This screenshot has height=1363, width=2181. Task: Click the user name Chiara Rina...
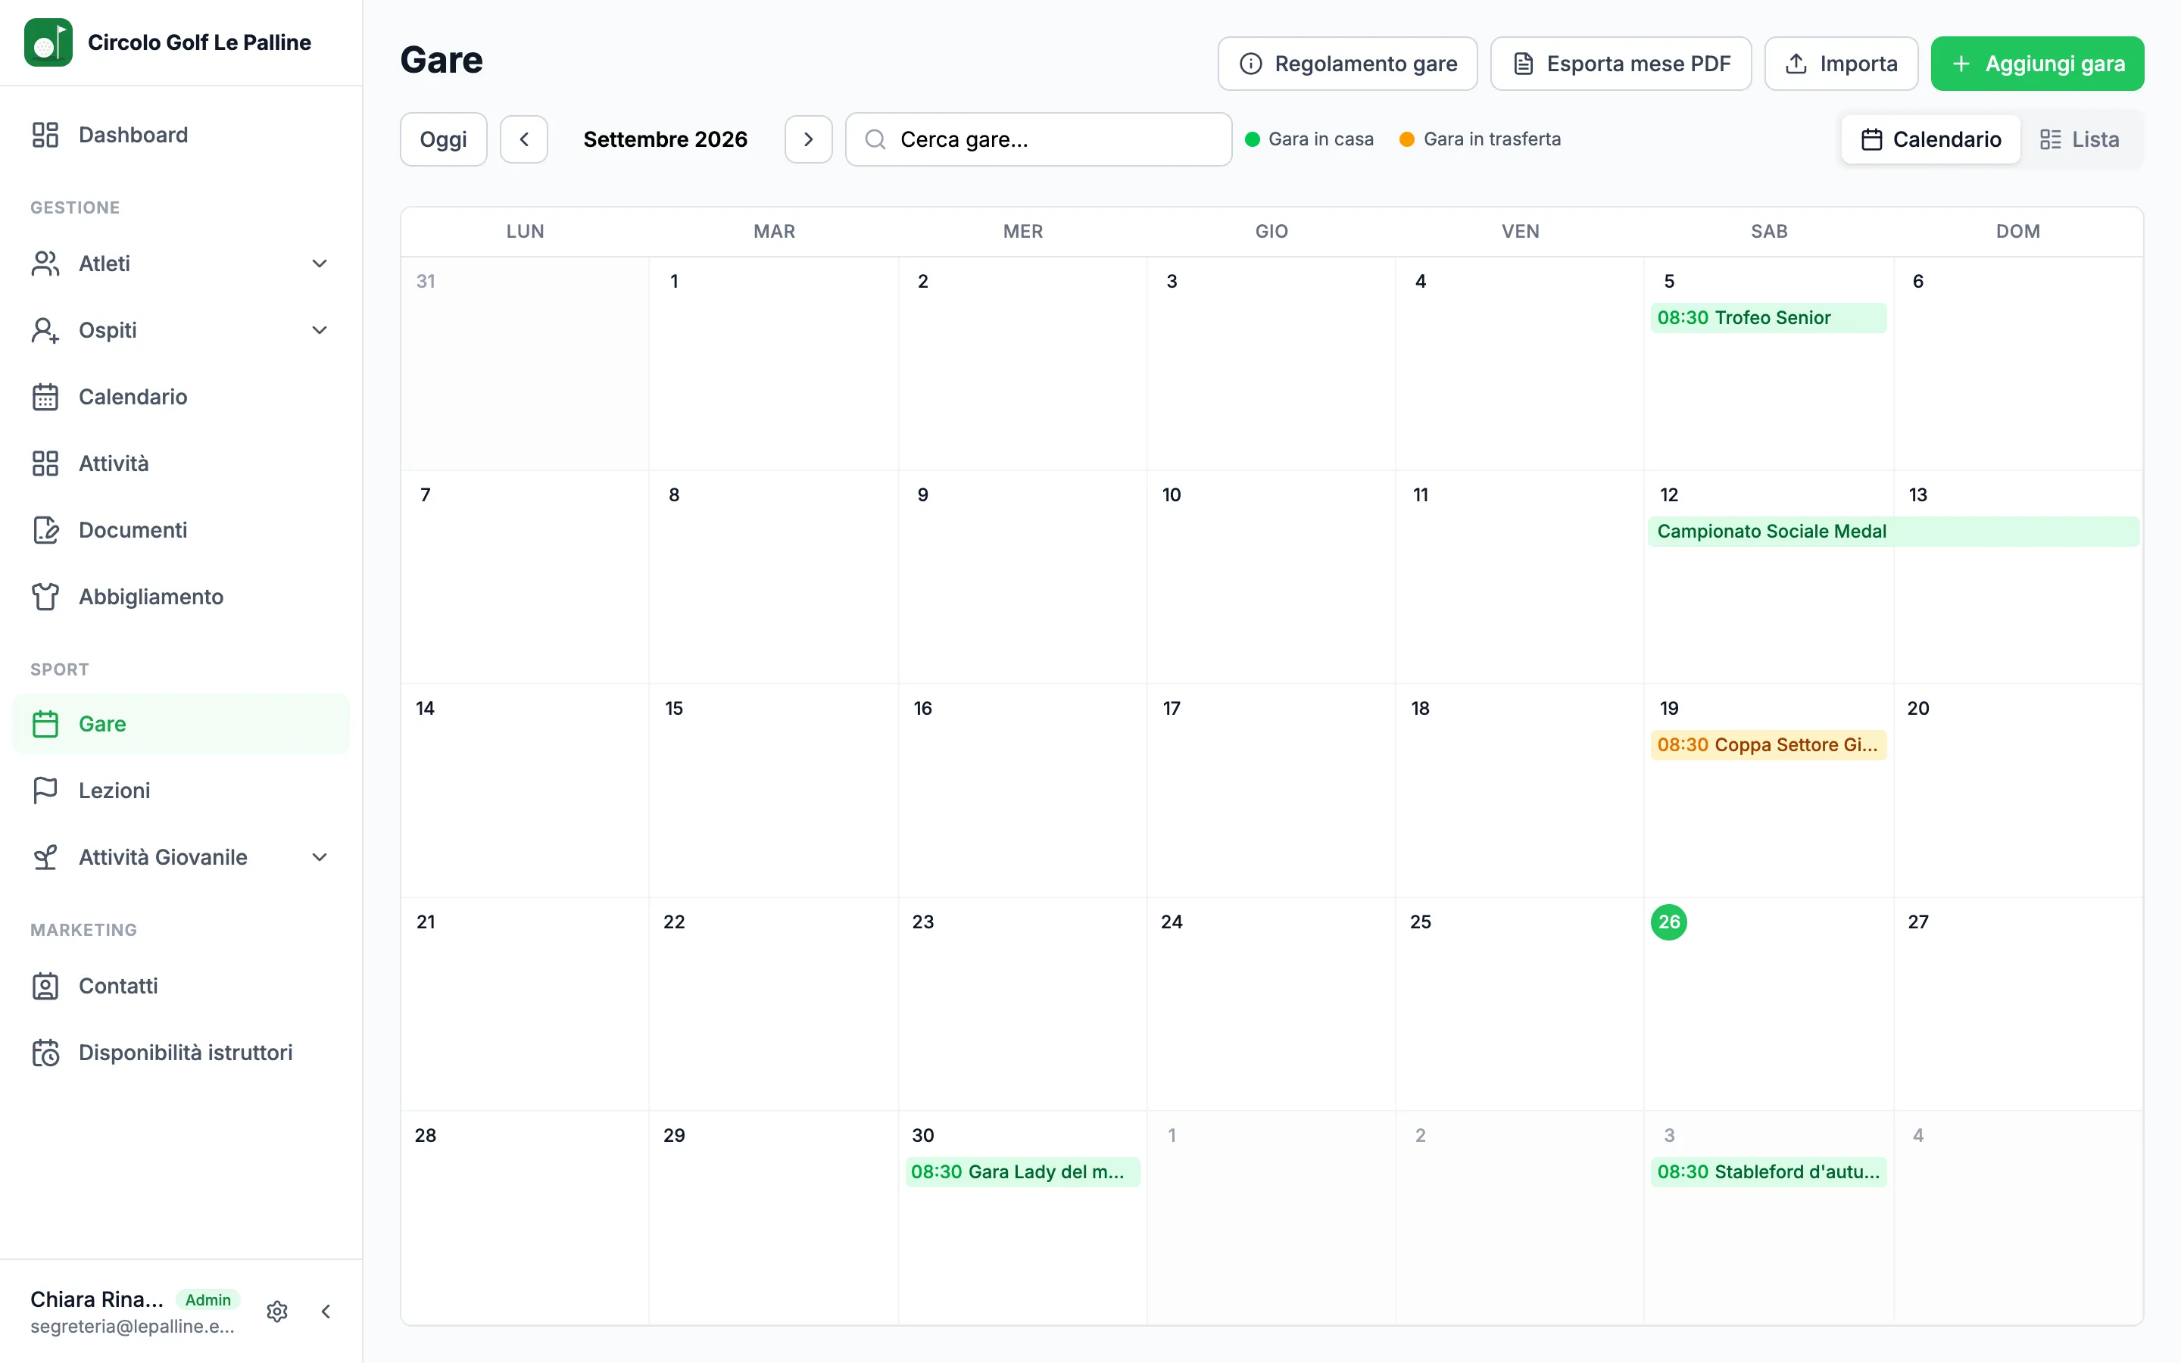(x=98, y=1299)
